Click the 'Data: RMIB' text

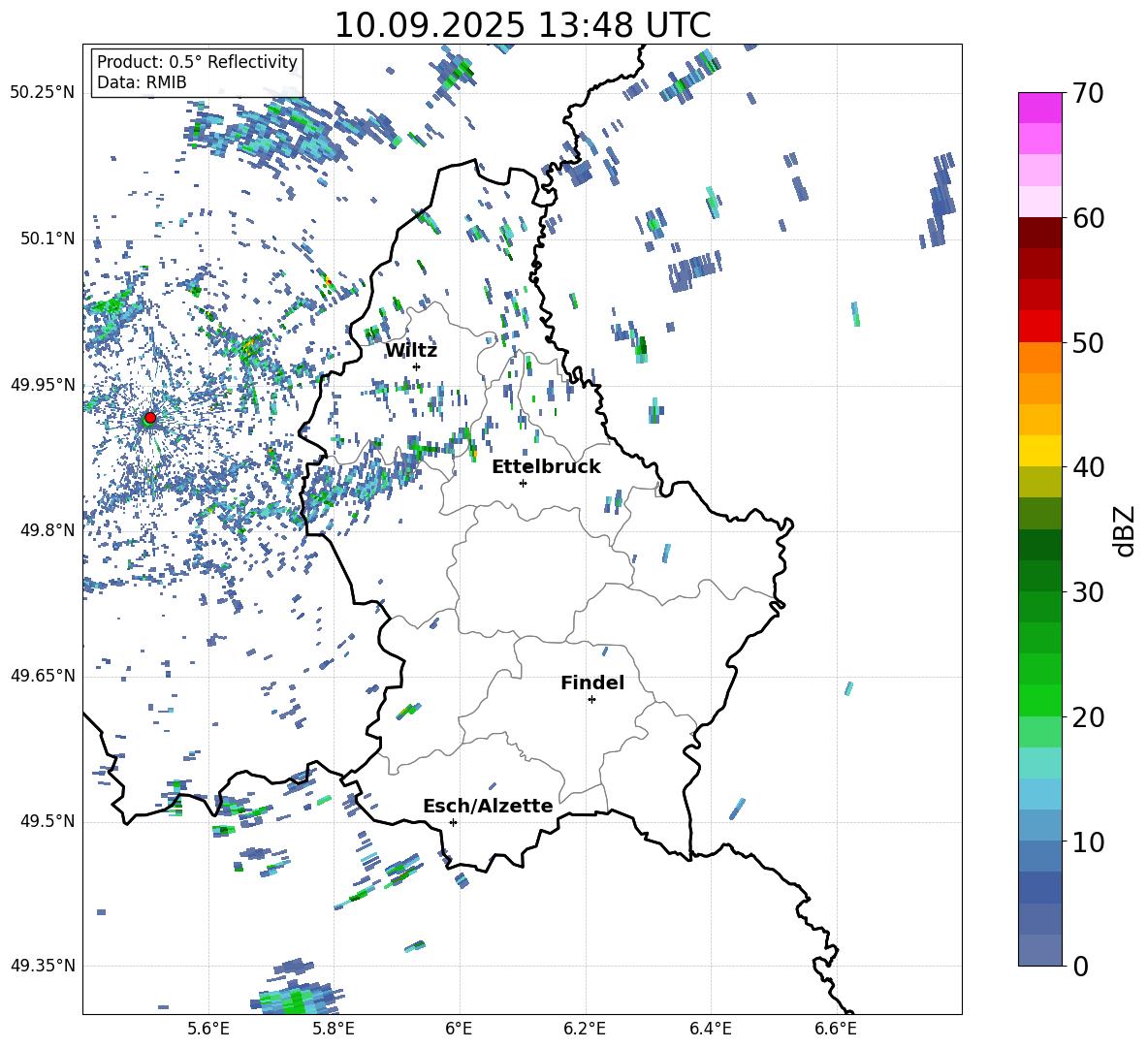pos(142,82)
